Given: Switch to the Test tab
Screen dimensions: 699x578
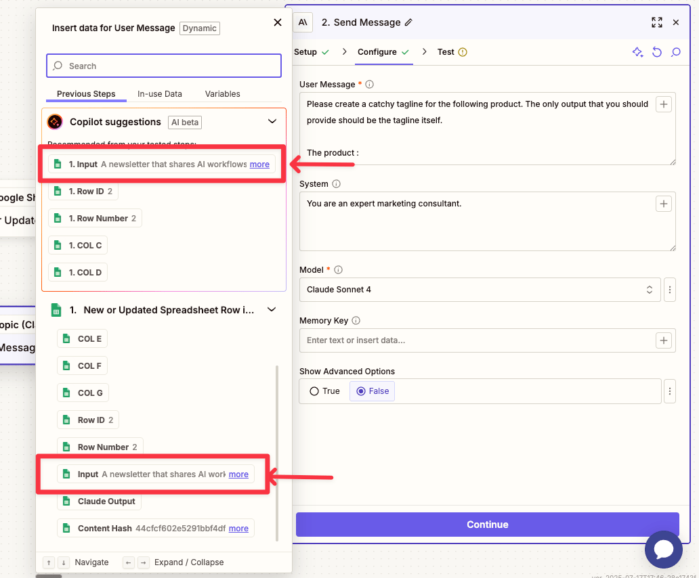Looking at the screenshot, I should pyautogui.click(x=452, y=52).
